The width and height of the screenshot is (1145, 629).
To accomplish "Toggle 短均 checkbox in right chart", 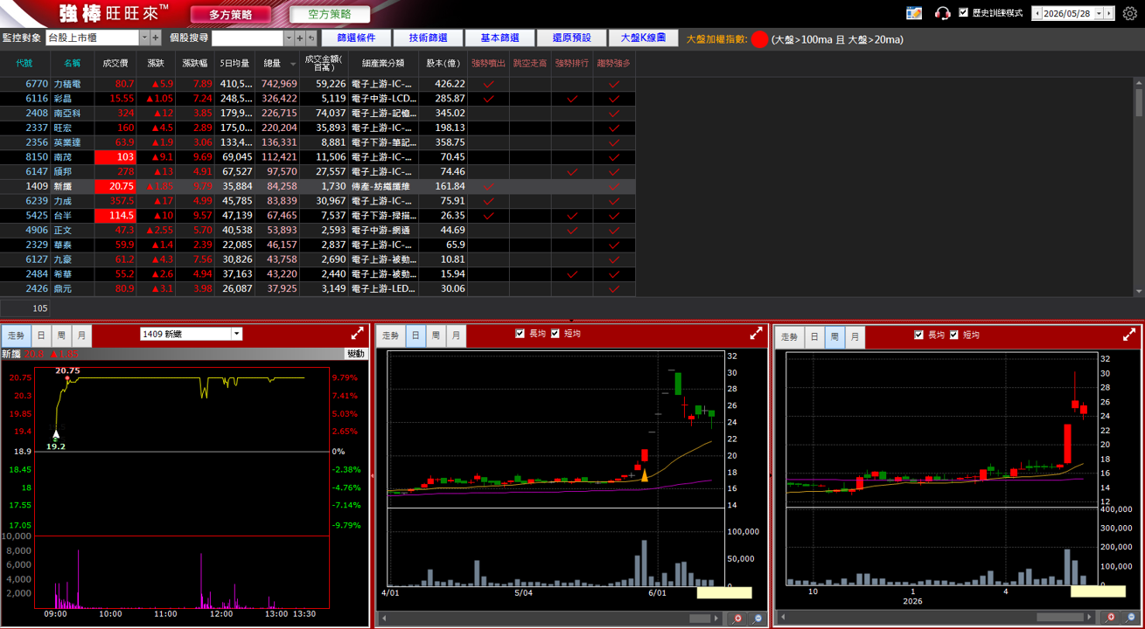I will click(x=954, y=335).
